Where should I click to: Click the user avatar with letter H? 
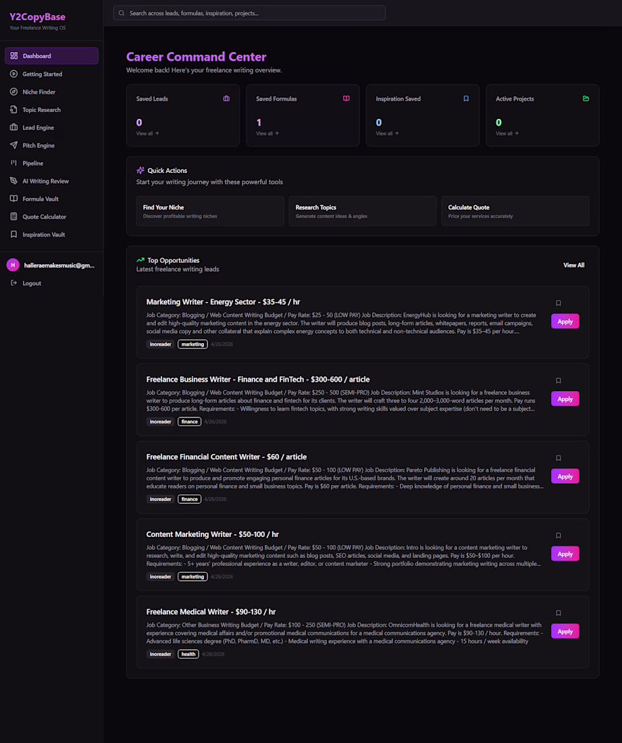click(x=13, y=265)
